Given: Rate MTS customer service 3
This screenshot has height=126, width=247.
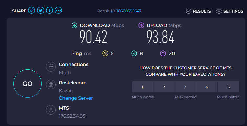Looking at the screenshot, I should click(x=185, y=87).
